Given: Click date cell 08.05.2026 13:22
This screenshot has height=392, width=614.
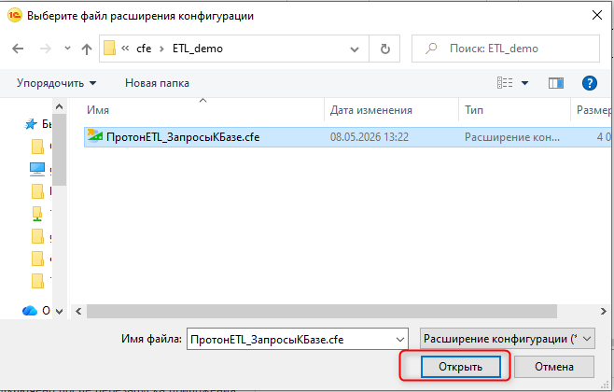Looking at the screenshot, I should tap(370, 137).
